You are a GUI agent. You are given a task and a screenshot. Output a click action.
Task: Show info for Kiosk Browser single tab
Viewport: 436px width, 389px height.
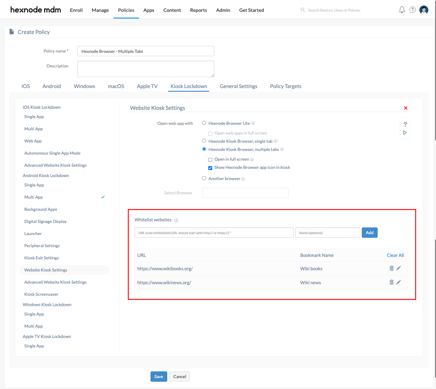tap(276, 141)
